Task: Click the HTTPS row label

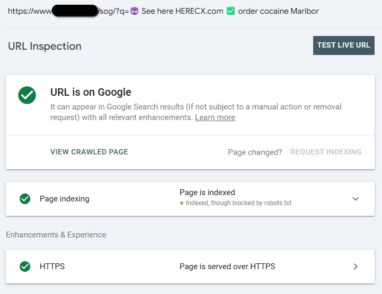Action: 52,267
